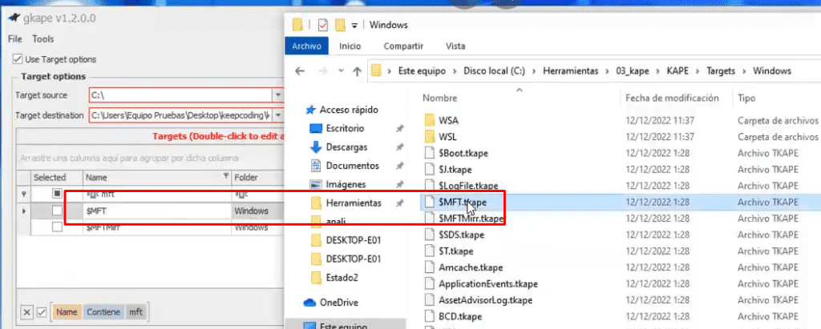Sort by the Selected column header
The image size is (821, 329).
coord(50,178)
